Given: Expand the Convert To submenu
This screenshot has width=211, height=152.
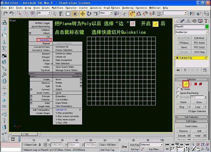Looking at the screenshot, I should coord(68,110).
